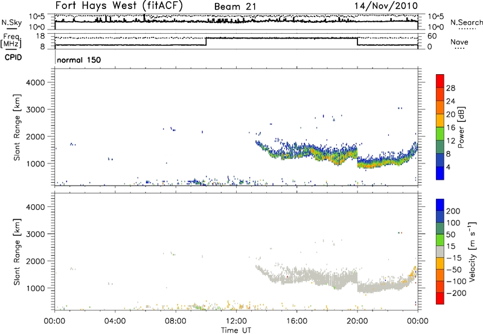Click the '200' tick on velocity colorbar

point(453,211)
